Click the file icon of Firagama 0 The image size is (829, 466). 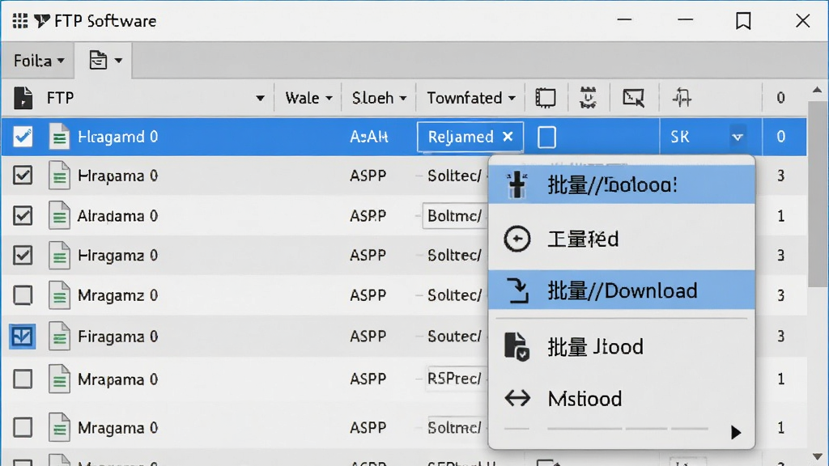click(x=59, y=336)
